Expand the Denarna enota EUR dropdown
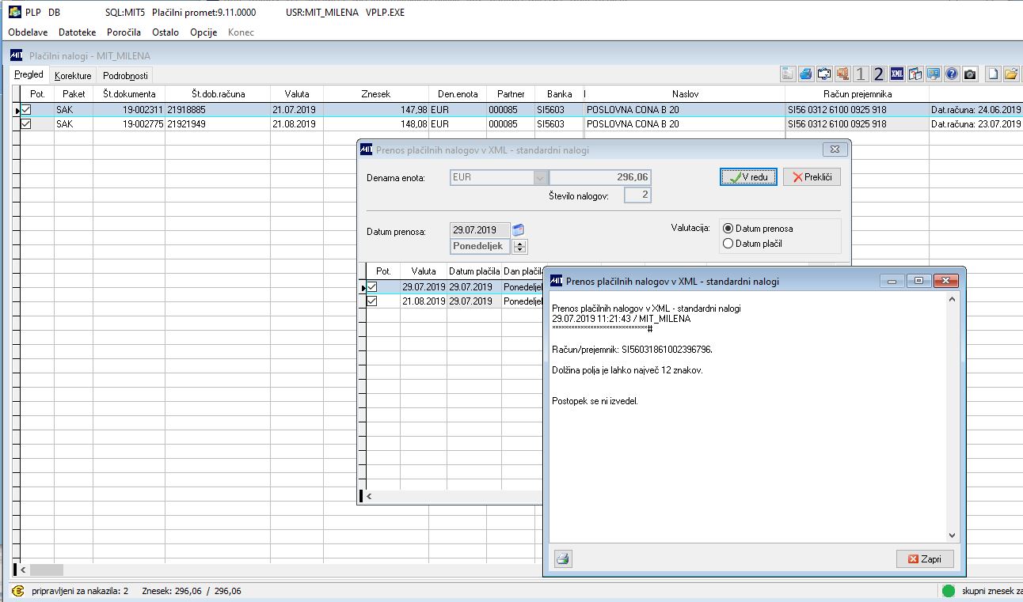Screen dimensions: 1023x602 pyautogui.click(x=541, y=178)
